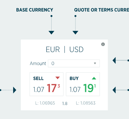Click the Amount input field showing 0
Screen dimensions: 129x119
tap(74, 63)
